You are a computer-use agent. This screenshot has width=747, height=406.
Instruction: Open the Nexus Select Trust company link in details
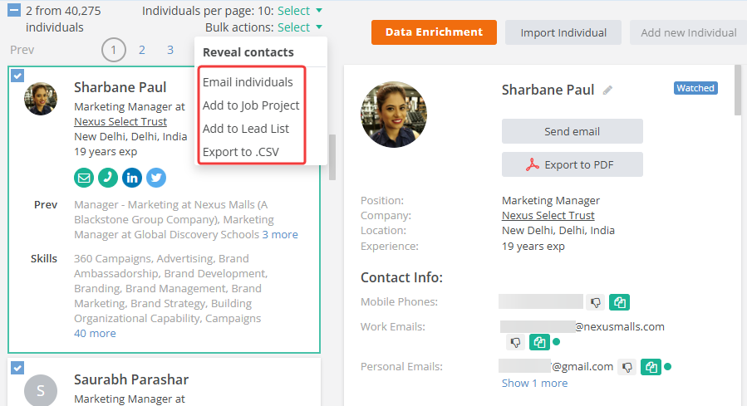548,215
